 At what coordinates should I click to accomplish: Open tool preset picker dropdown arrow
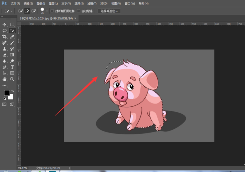tap(12, 11)
